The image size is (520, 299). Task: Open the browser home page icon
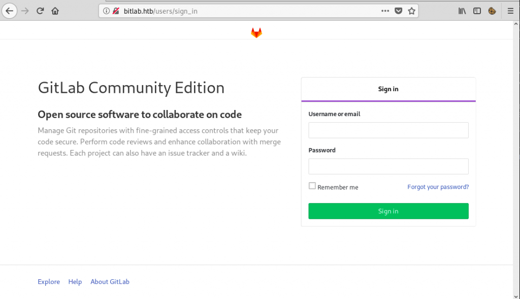pos(55,11)
